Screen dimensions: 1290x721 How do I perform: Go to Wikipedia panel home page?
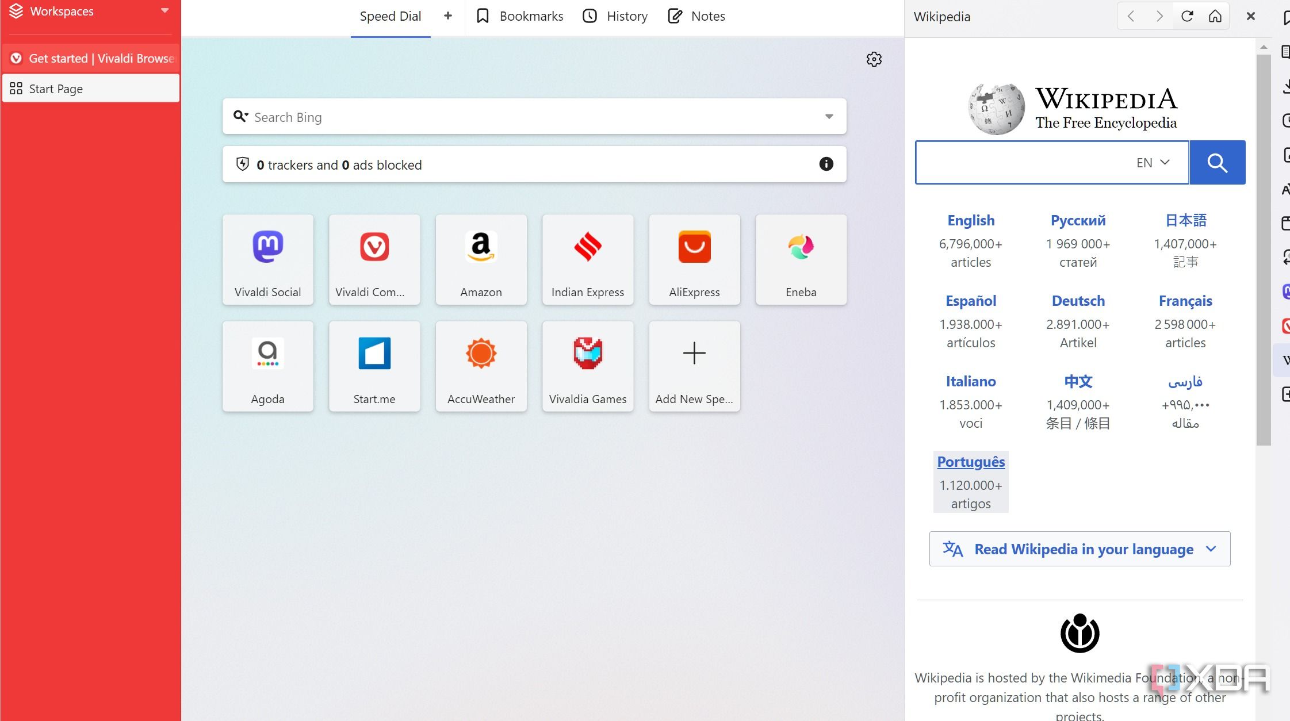(1215, 16)
